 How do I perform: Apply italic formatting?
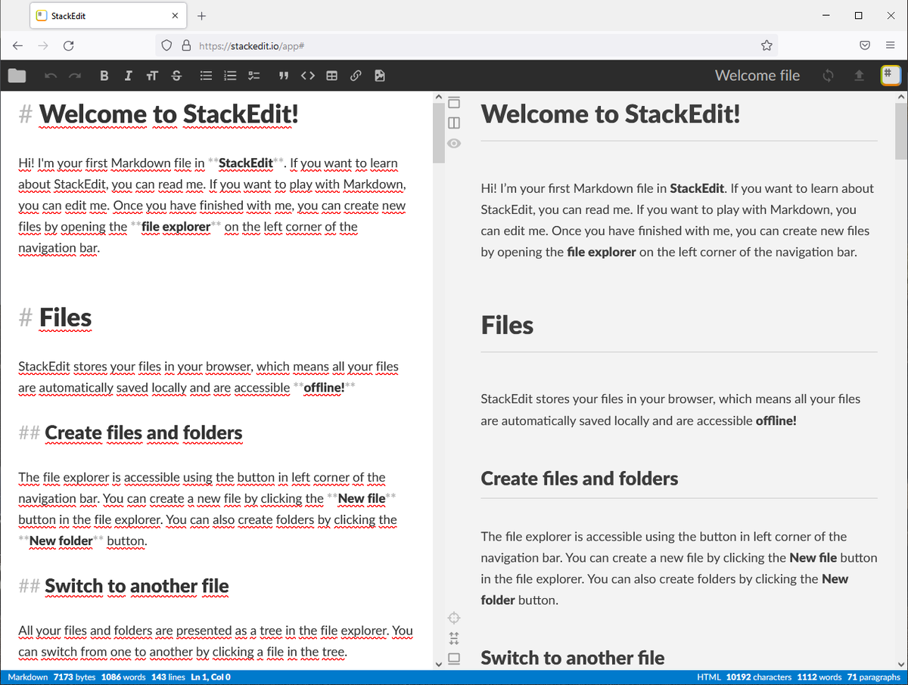point(128,75)
